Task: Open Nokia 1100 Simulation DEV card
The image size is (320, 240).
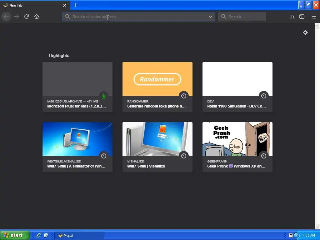Action: 237,87
